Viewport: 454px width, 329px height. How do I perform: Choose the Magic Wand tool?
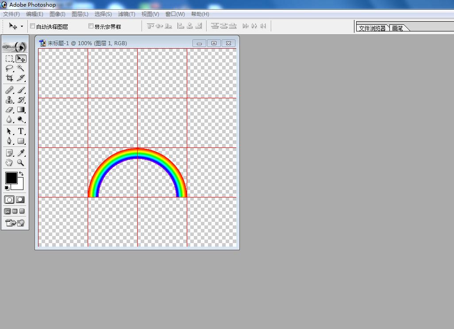click(21, 68)
